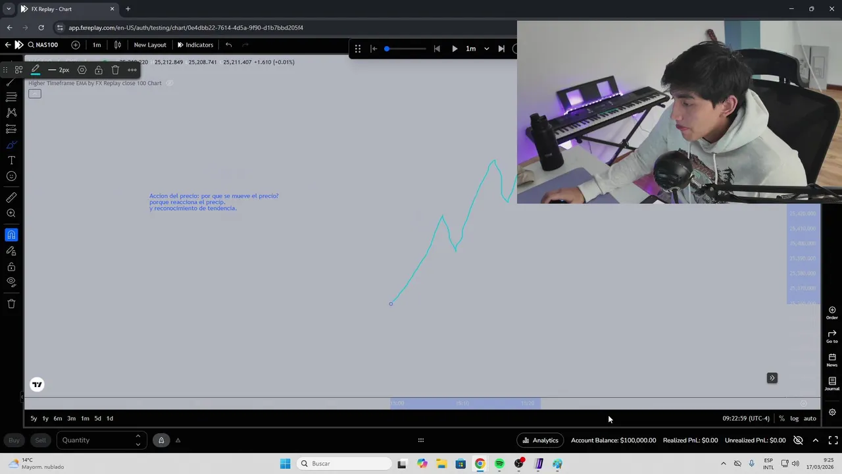The width and height of the screenshot is (842, 474).
Task: Select the 3m date range
Action: [x=71, y=418]
